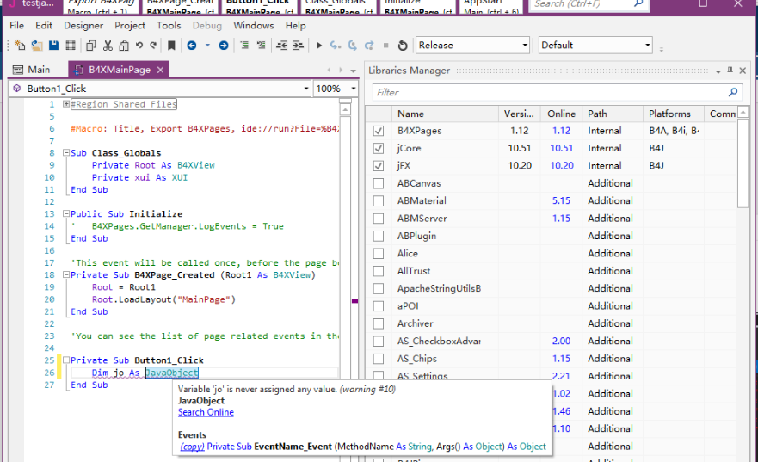Click the Save toolbar icon
This screenshot has height=462, width=758.
click(53, 46)
